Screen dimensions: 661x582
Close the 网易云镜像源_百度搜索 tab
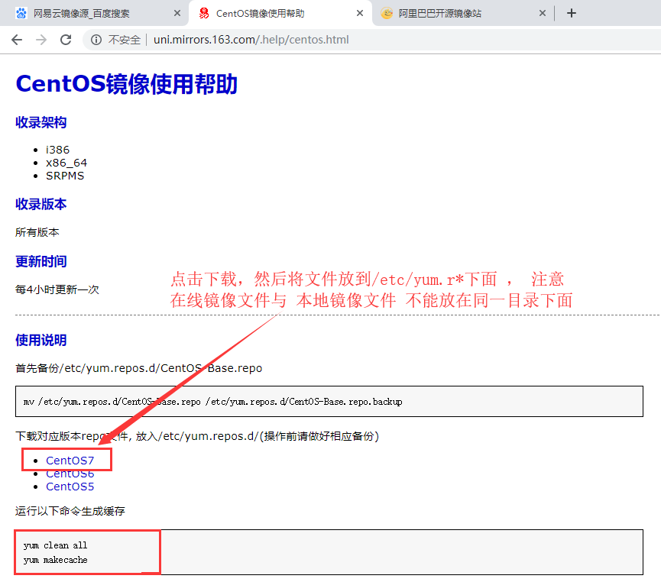pos(177,13)
